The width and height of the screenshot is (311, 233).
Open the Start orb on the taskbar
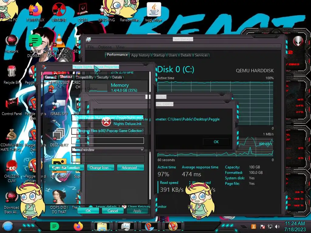coord(8,227)
